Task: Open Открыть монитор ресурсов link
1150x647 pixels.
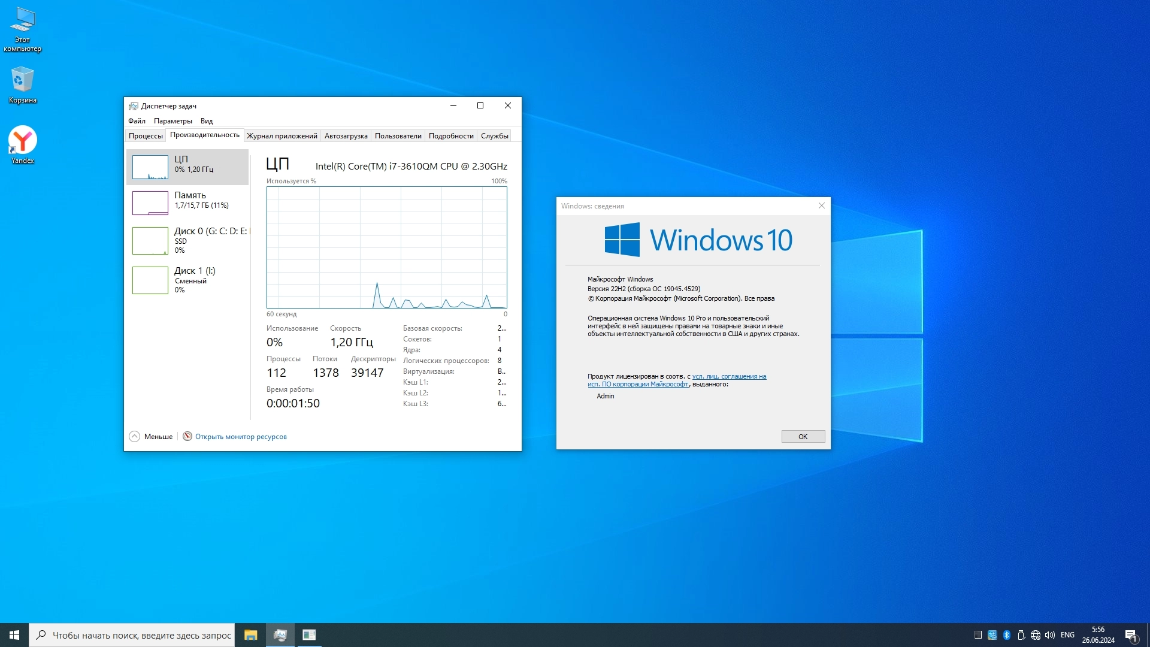Action: tap(240, 437)
